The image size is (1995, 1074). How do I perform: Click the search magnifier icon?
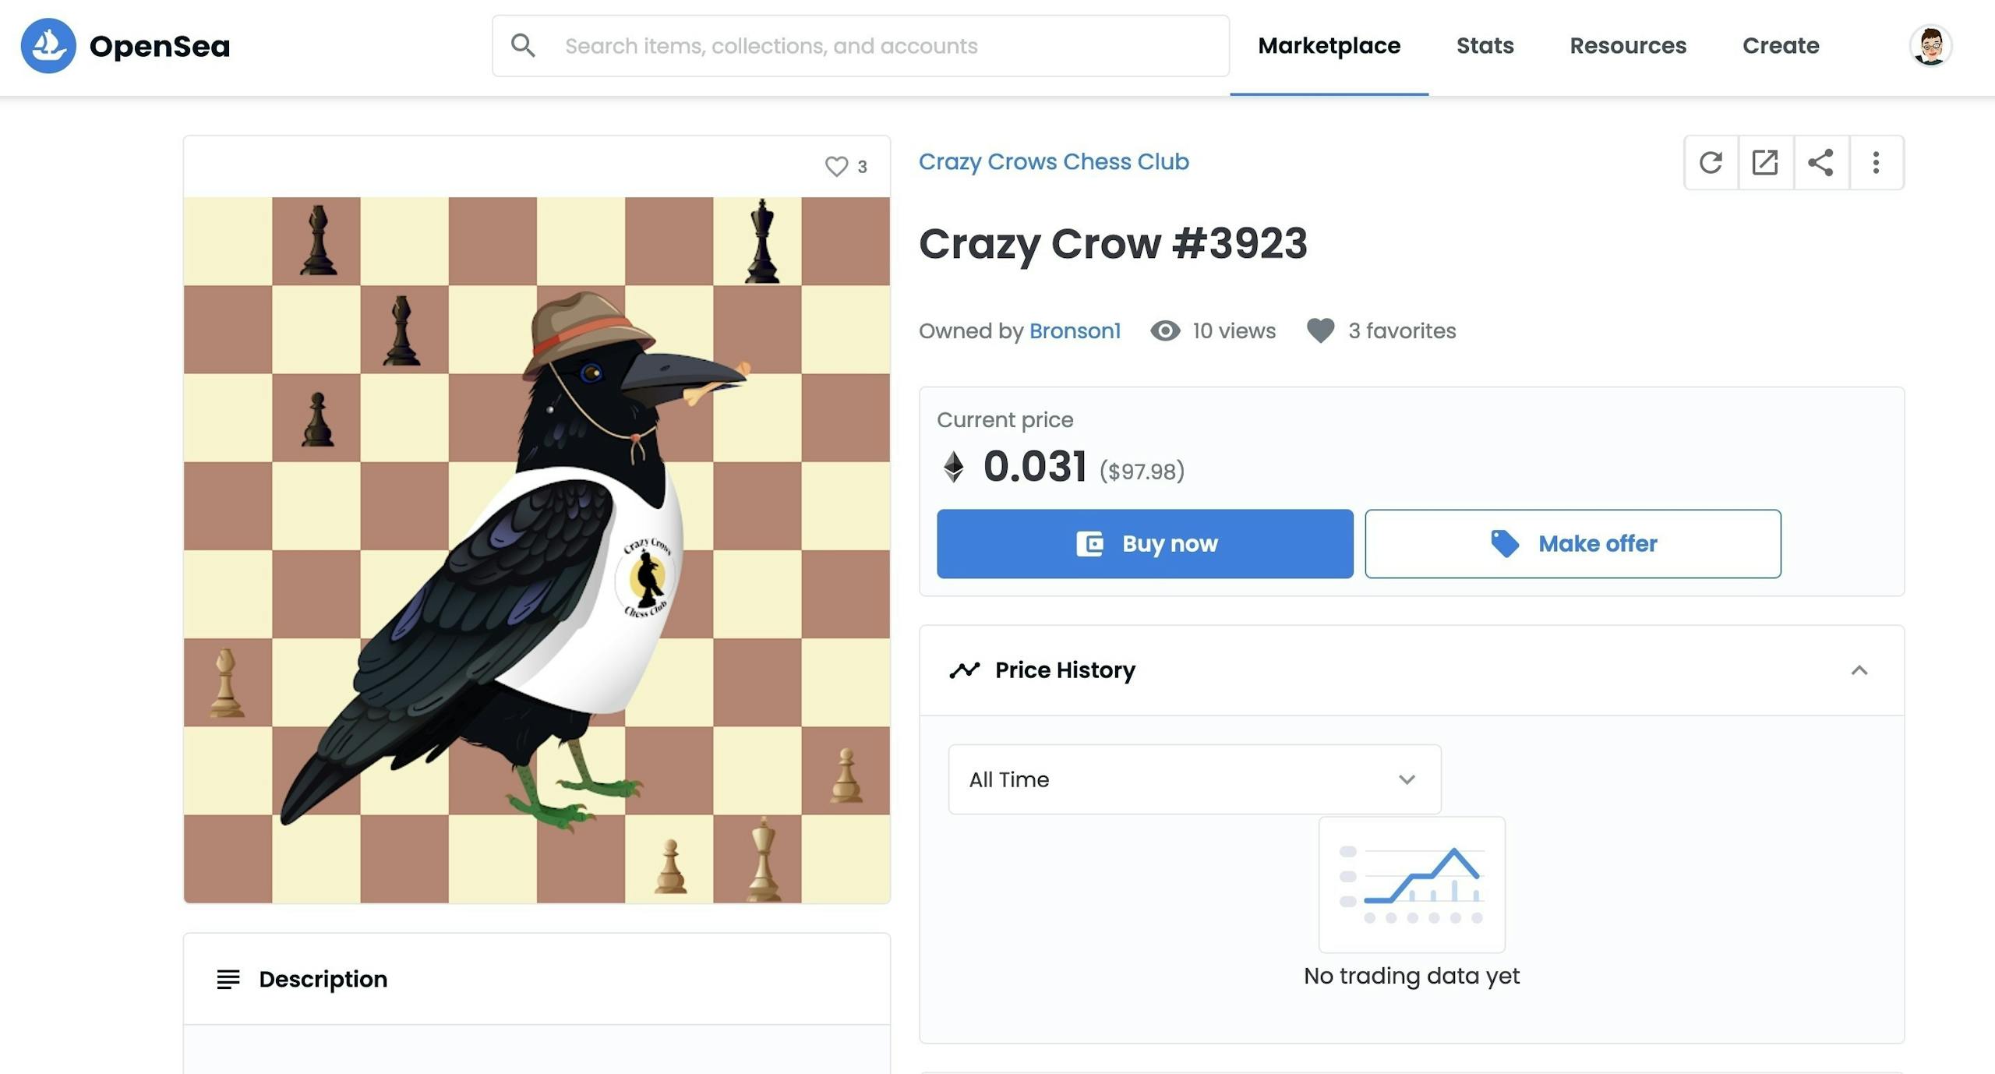(523, 46)
